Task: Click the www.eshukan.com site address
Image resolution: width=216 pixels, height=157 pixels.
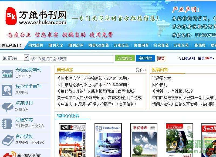Action: click(43, 22)
